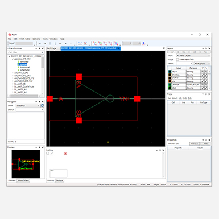Select the schematic view in Library Explorer
219x219 pixels.
25,70
